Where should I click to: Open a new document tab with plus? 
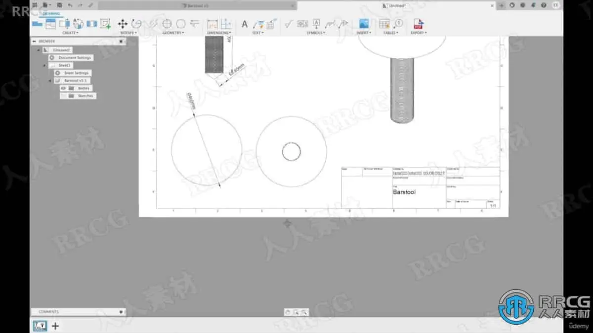(502, 5)
